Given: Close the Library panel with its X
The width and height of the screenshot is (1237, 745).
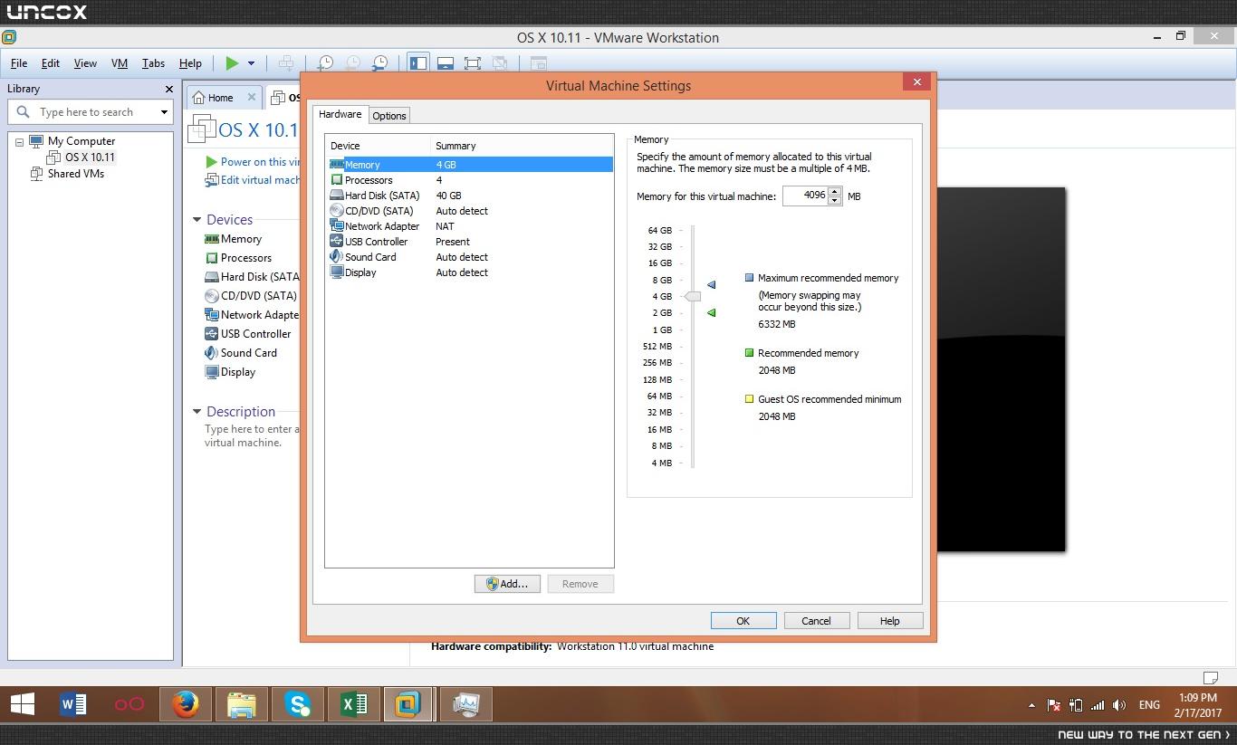Looking at the screenshot, I should (168, 89).
